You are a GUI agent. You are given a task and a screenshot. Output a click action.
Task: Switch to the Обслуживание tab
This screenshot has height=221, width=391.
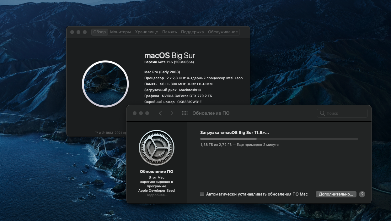pos(223,32)
